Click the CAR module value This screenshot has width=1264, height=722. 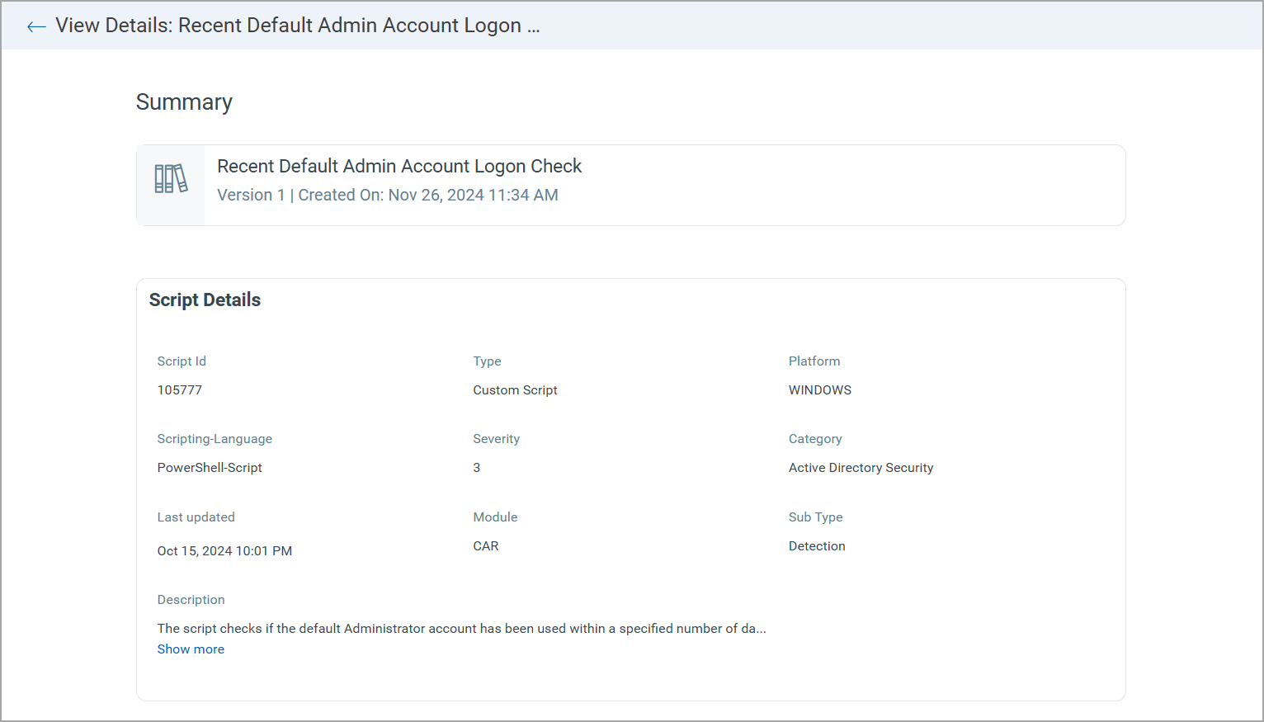(x=486, y=546)
